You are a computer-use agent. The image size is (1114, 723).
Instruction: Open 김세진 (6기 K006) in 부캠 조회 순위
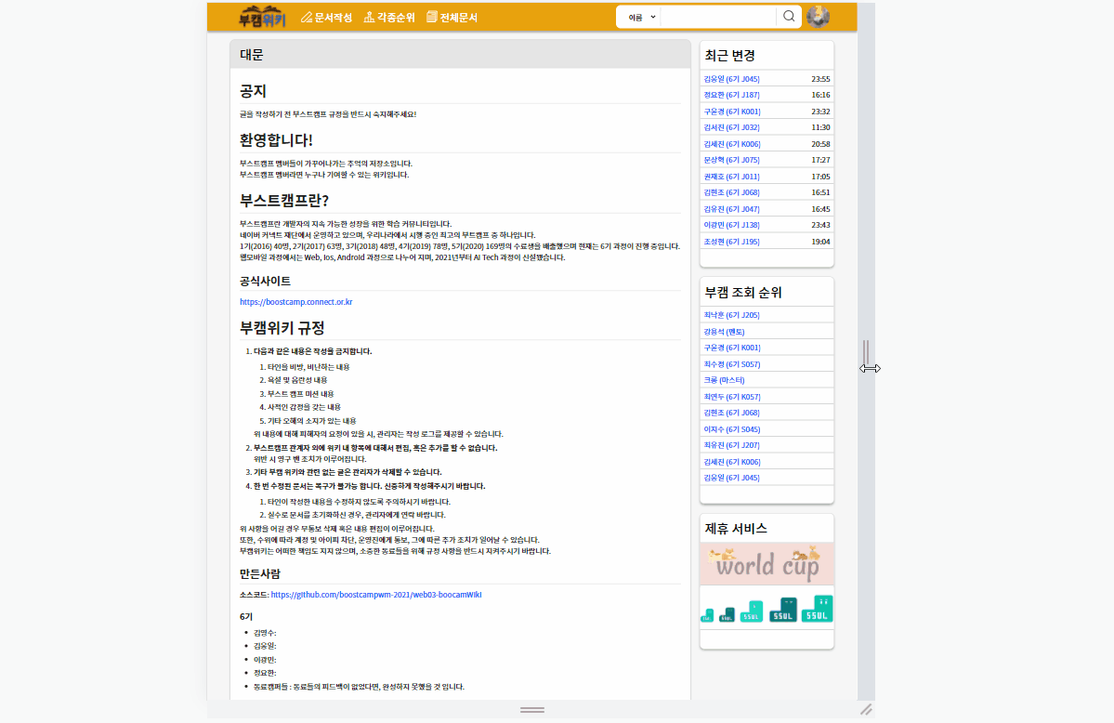(732, 462)
